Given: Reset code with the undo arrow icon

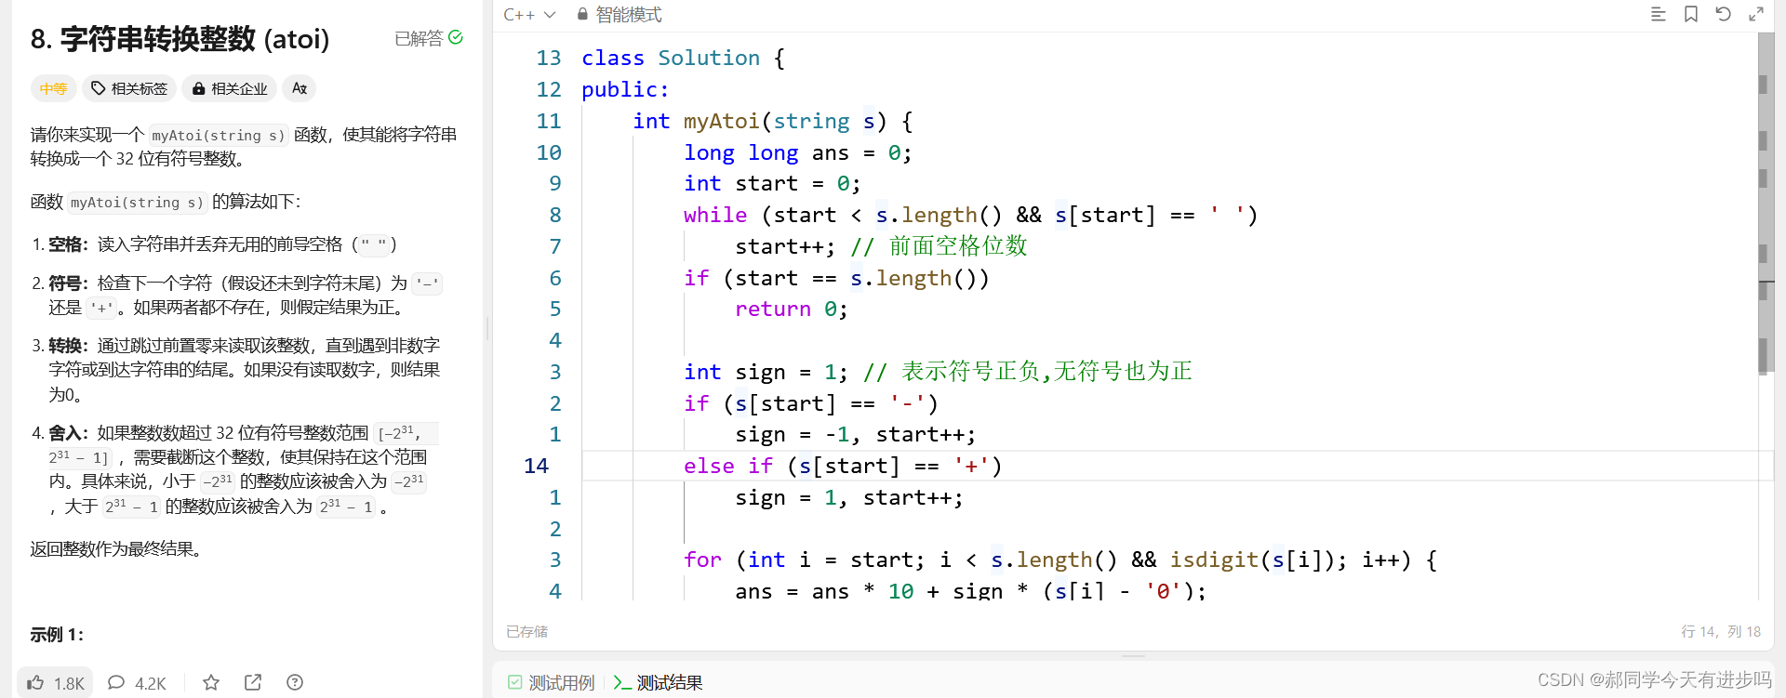Looking at the screenshot, I should click(x=1723, y=14).
